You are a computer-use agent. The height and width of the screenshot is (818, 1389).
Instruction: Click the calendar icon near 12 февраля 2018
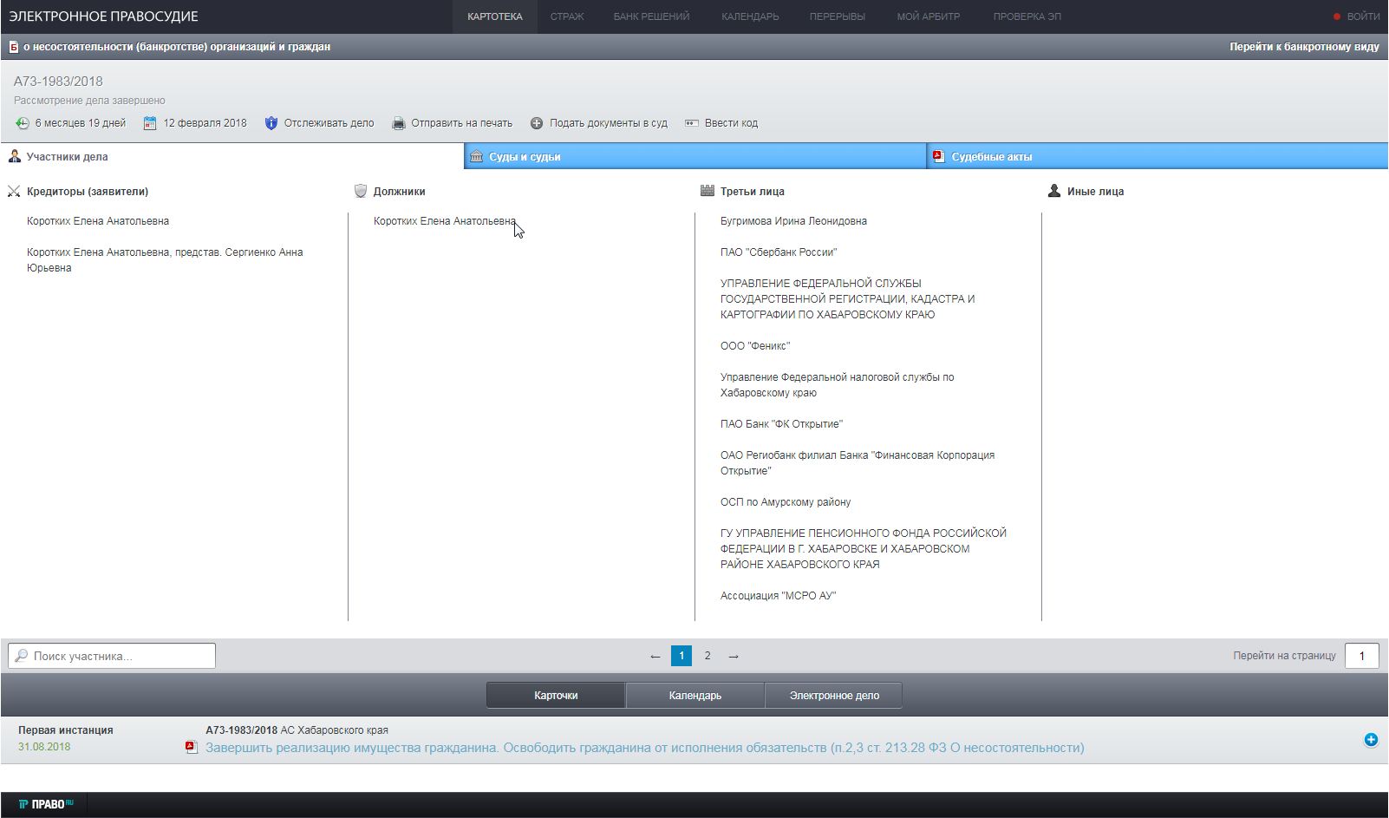pyautogui.click(x=150, y=123)
